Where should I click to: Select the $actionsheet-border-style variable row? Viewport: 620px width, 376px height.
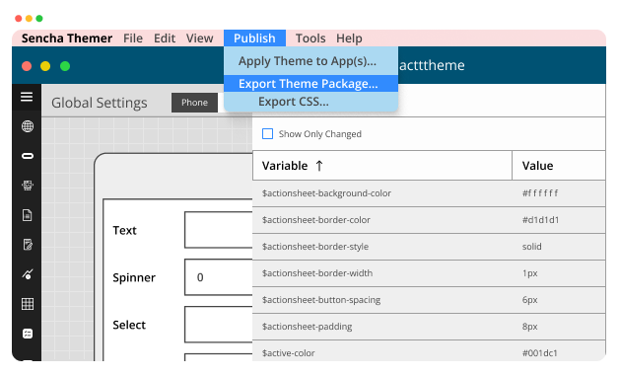pyautogui.click(x=429, y=246)
